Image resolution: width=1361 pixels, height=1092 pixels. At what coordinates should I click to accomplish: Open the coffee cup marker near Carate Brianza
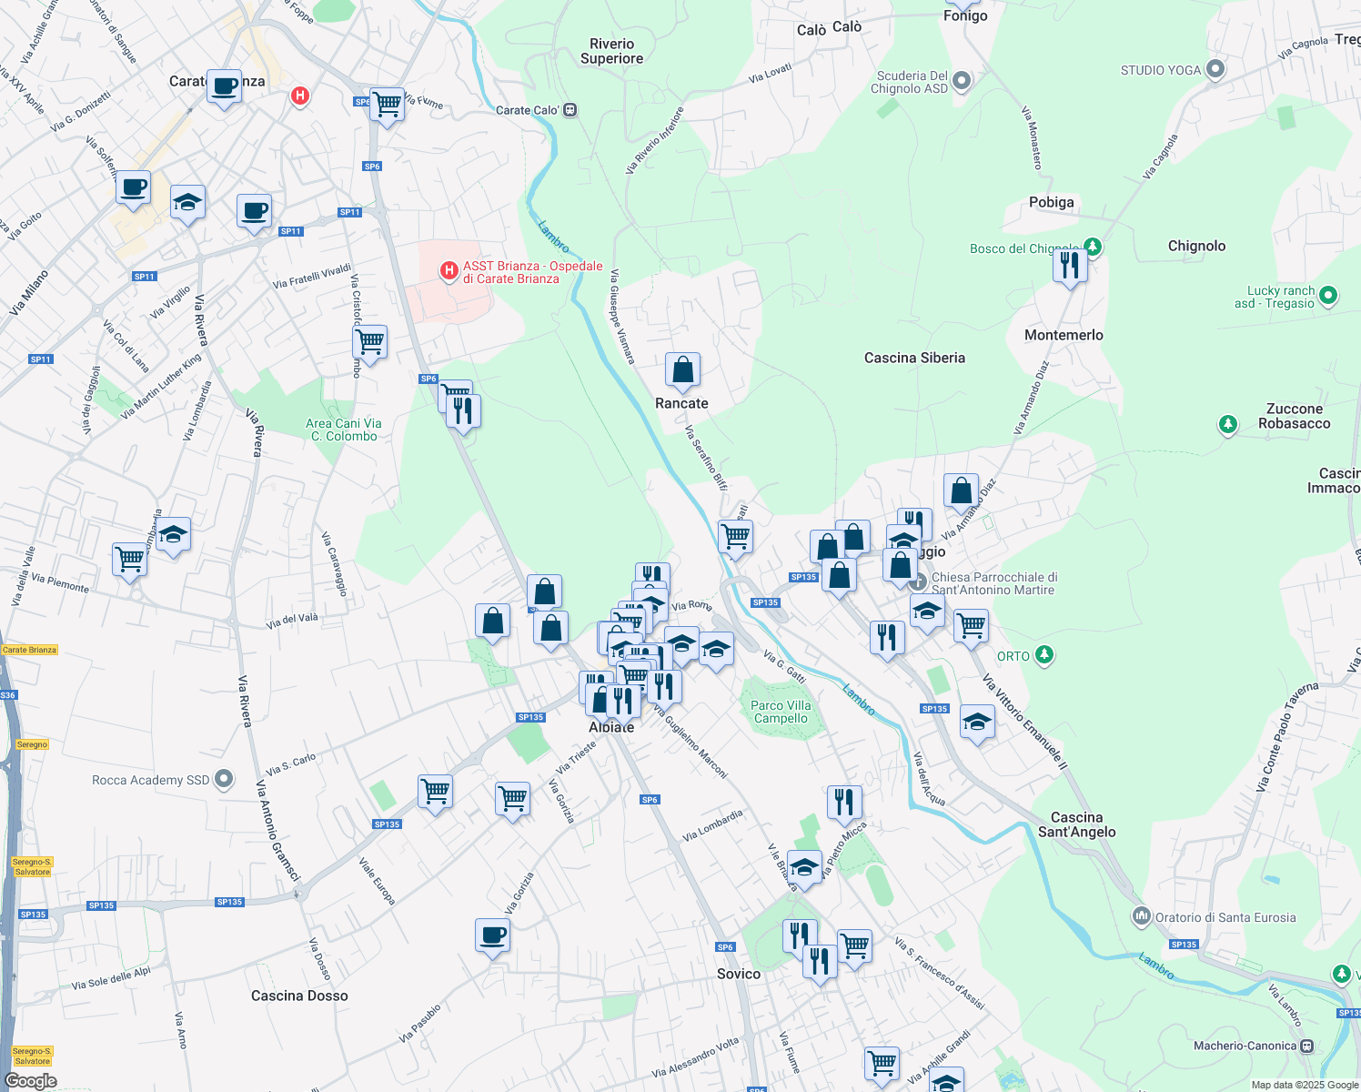tap(224, 87)
